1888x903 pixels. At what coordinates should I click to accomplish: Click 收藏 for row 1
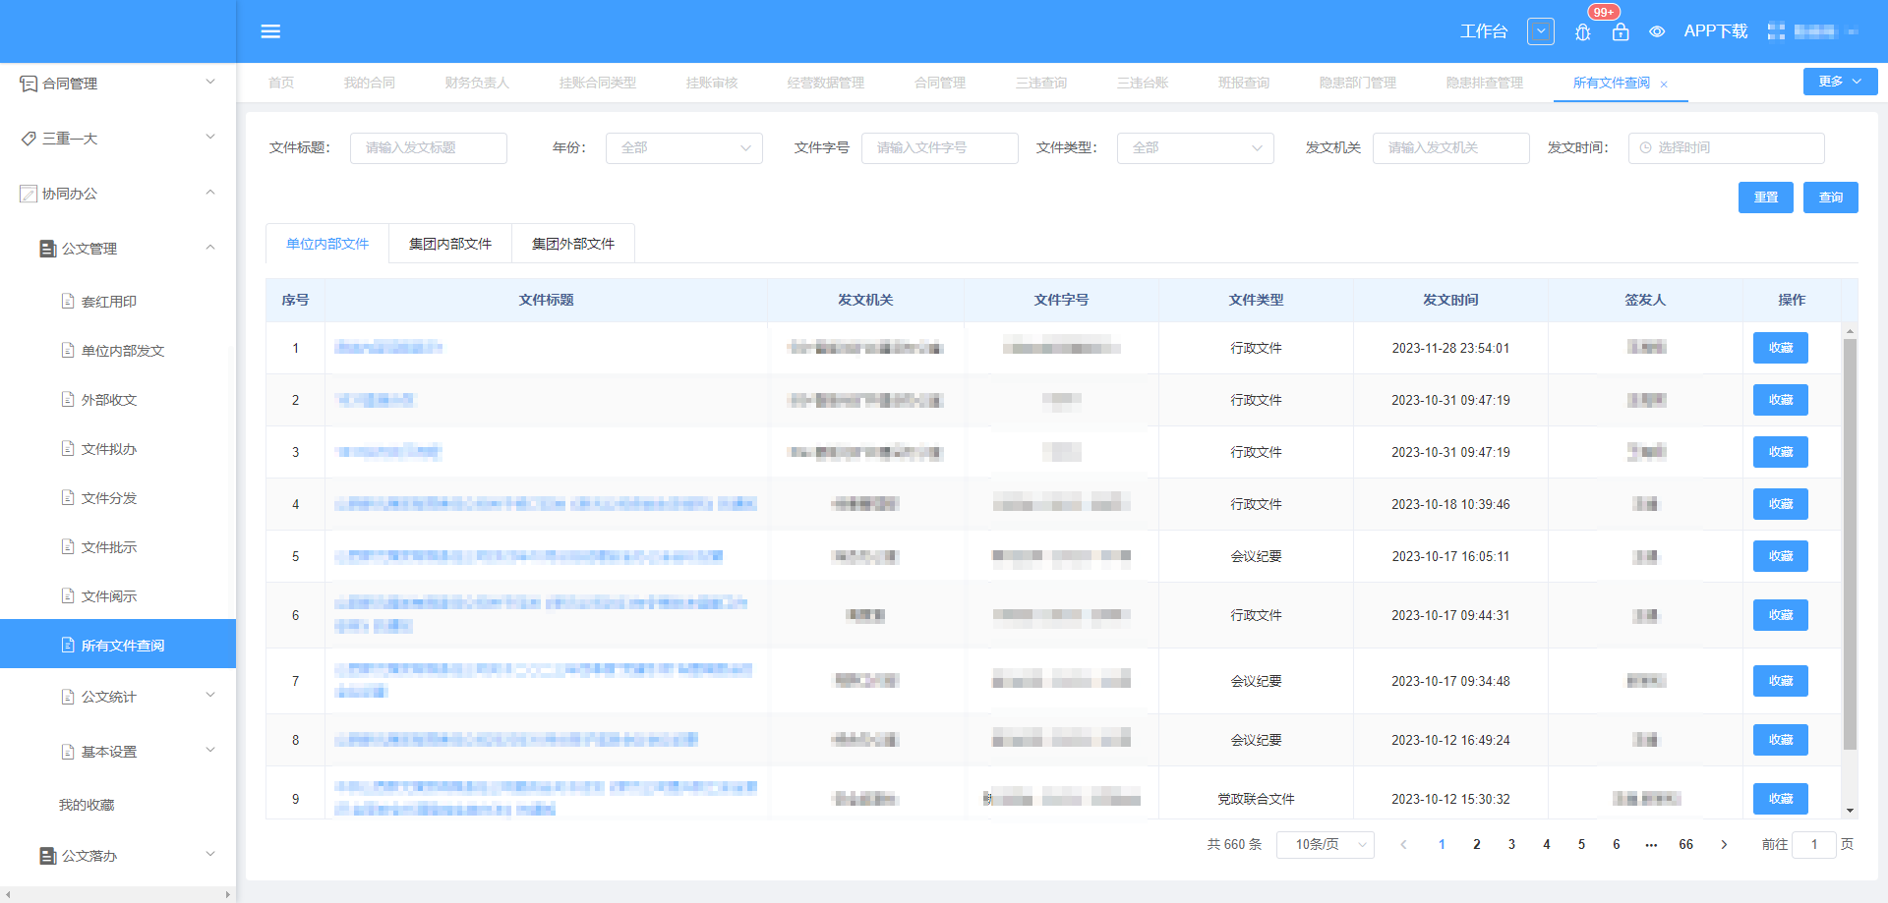coord(1781,348)
